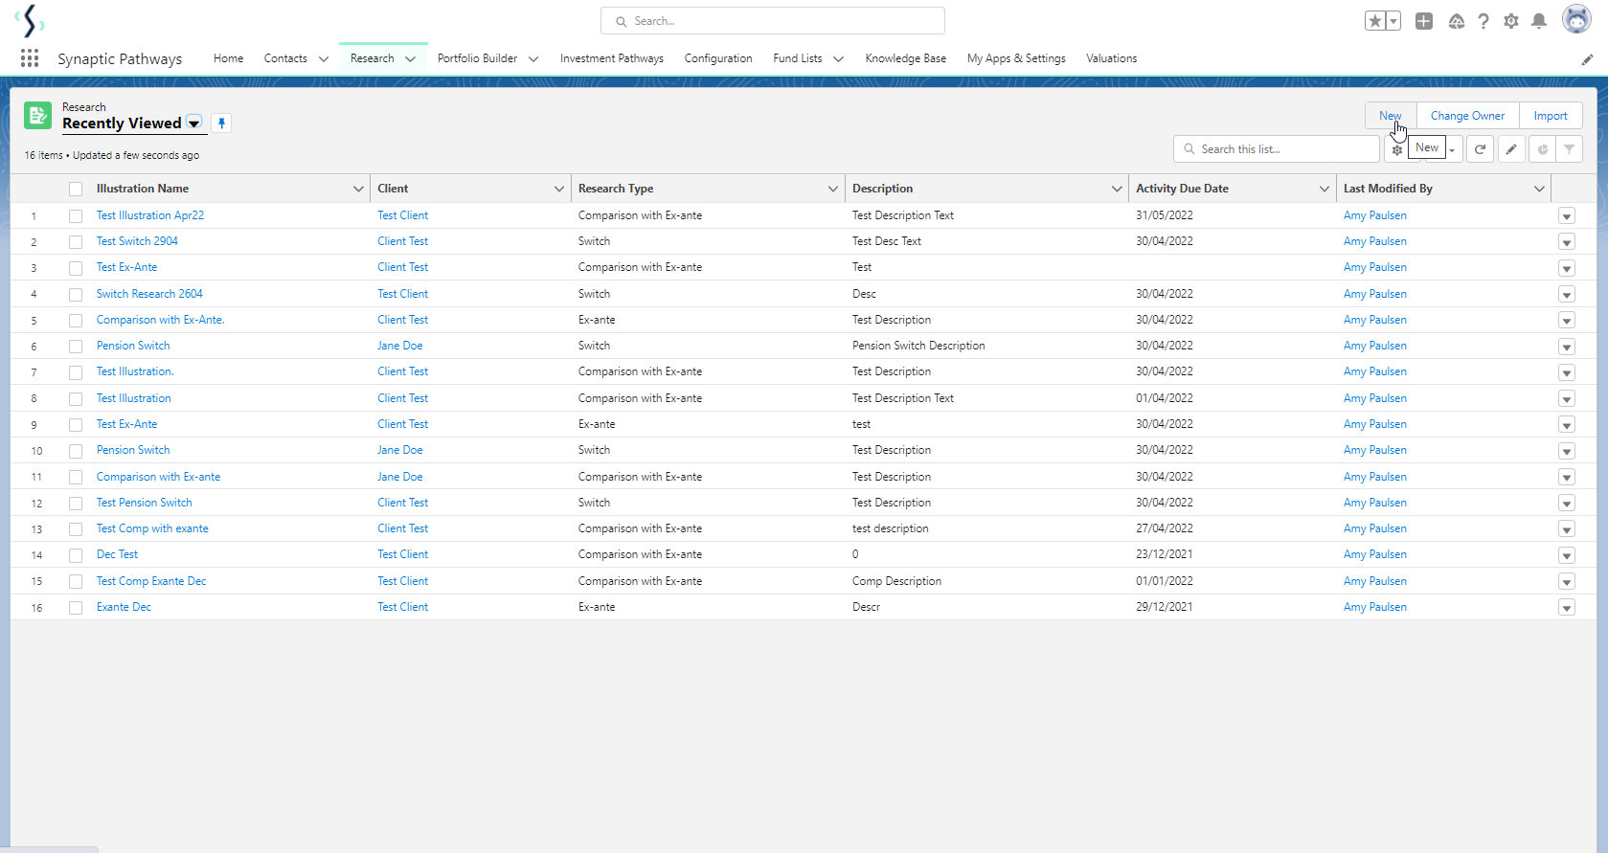1608x853 pixels.
Task: Open row actions dropdown for Exante Dec
Action: pos(1567,608)
